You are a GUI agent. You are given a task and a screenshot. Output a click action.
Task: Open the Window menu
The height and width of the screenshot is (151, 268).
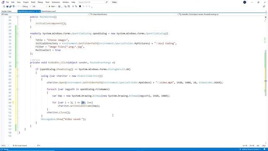click(66, 2)
